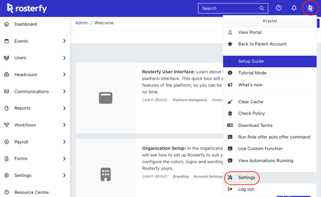
Task: Click Log out in profile menu
Action: point(246,189)
